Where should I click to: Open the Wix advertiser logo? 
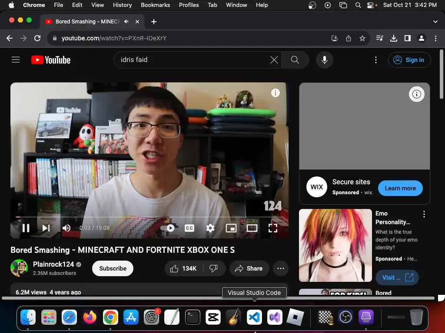click(317, 187)
